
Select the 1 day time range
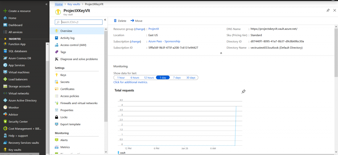pyautogui.click(x=163, y=77)
